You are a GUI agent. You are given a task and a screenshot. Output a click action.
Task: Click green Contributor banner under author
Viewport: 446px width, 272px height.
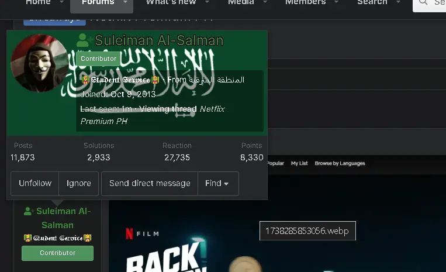point(57,253)
